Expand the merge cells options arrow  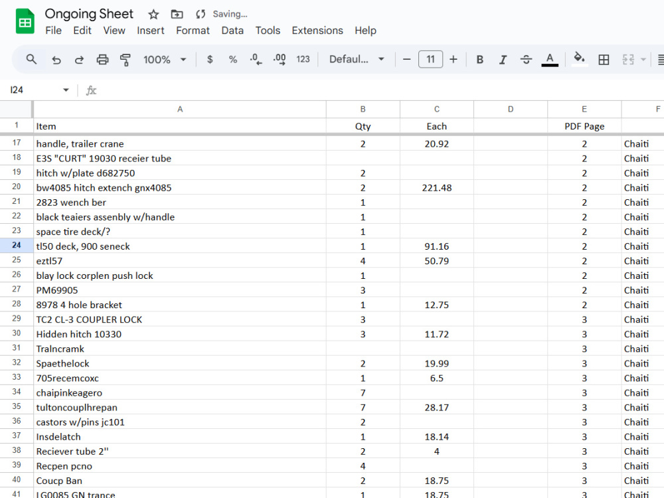tap(643, 59)
